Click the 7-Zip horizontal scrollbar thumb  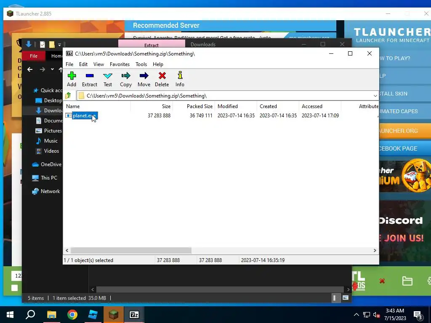tap(131, 251)
